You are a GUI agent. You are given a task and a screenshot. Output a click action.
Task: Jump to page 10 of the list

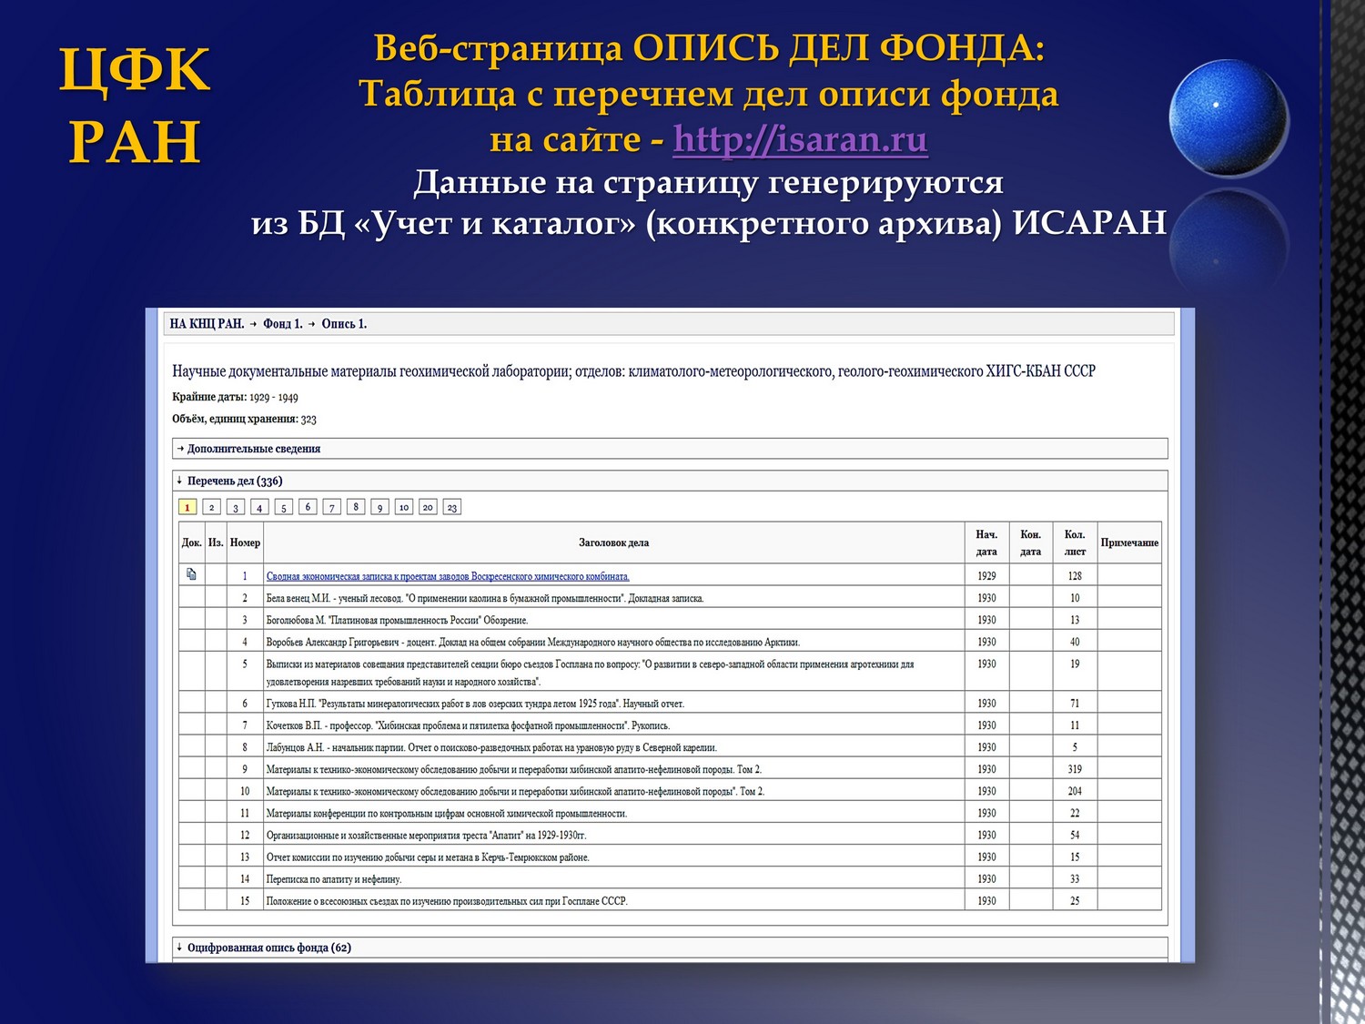point(404,507)
